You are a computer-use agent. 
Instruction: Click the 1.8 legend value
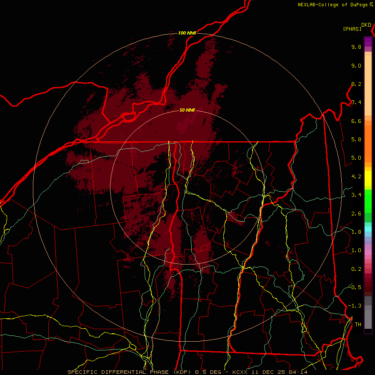pos(356,232)
